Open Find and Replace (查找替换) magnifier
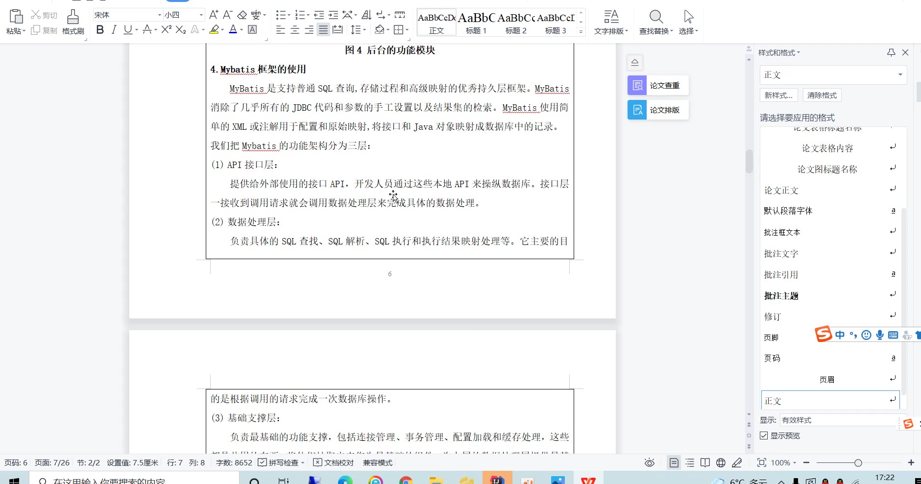Viewport: 921px width, 484px height. tap(656, 17)
